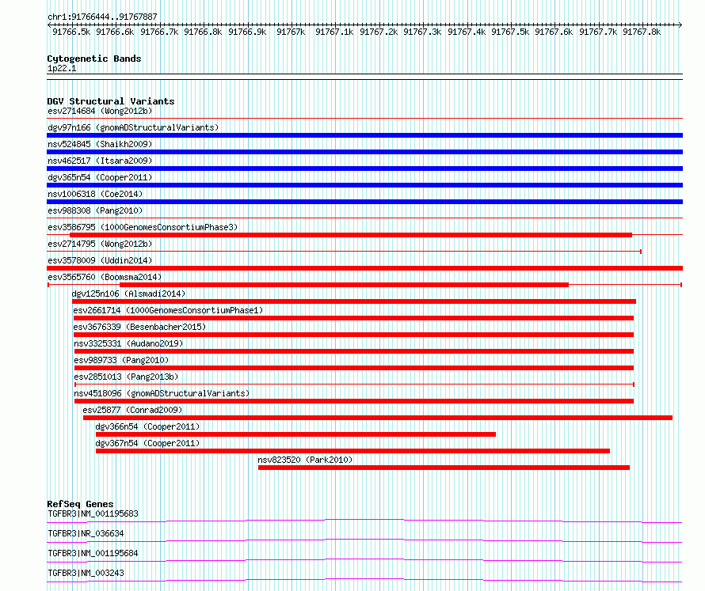Open nsv524845 (Shaikh2009) variant label

100,144
